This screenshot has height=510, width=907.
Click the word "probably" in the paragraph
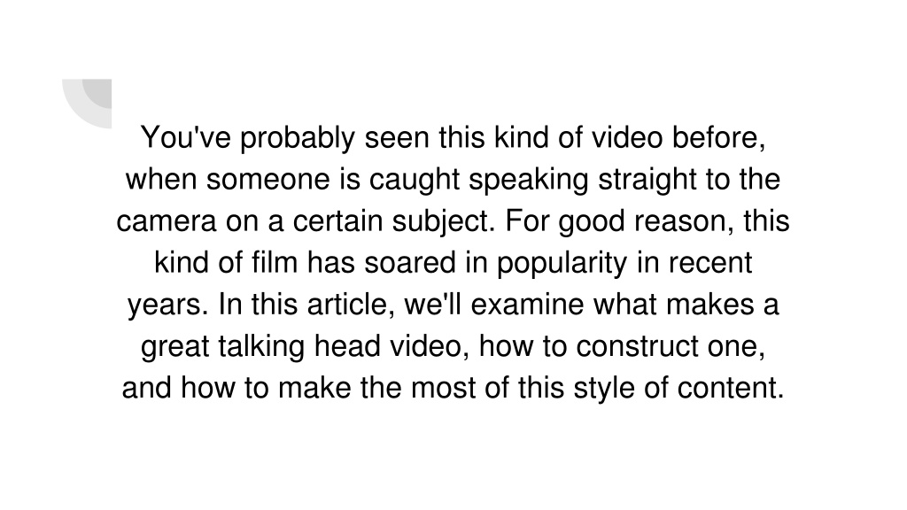coord(298,139)
